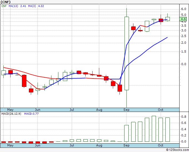This screenshot has height=152, width=189.
Task: Click the Aug label on MACD axis
Action: coord(99,145)
